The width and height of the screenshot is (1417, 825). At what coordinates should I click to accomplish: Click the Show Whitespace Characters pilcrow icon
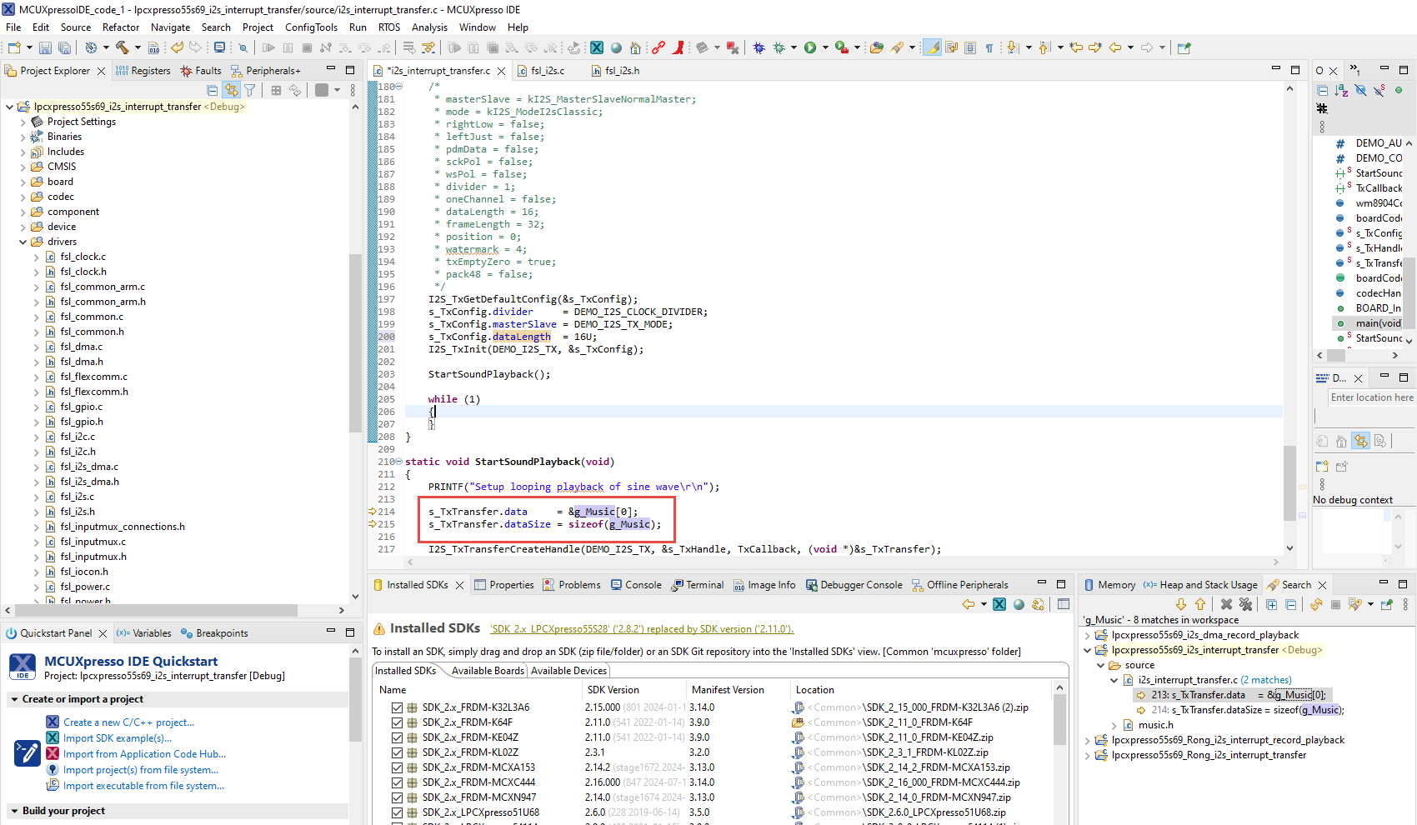tap(989, 48)
